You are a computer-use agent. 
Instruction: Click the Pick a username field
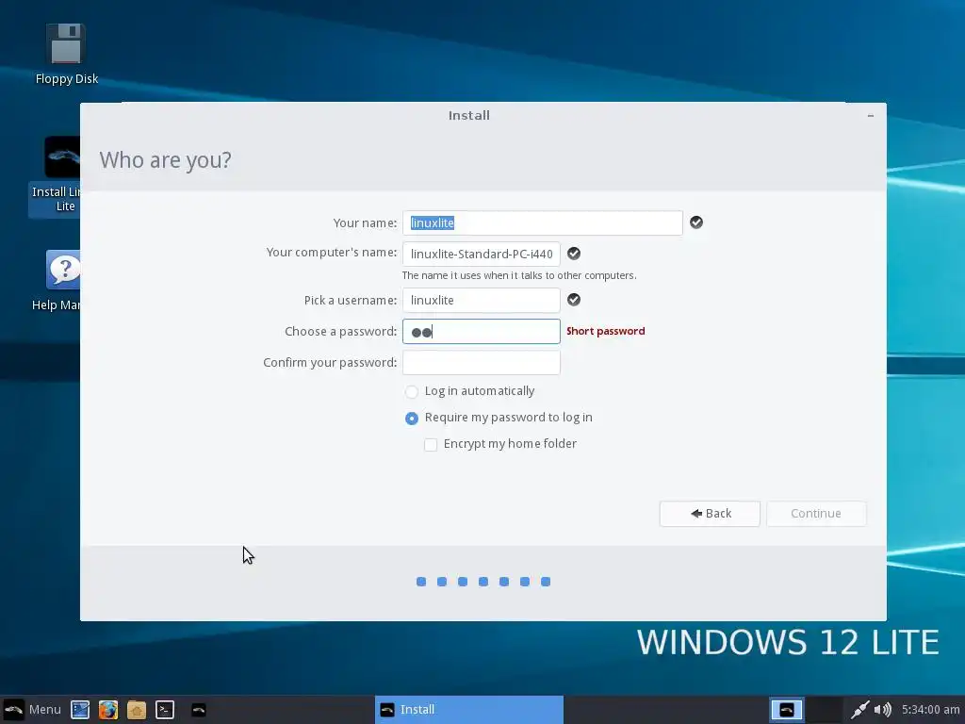(482, 300)
